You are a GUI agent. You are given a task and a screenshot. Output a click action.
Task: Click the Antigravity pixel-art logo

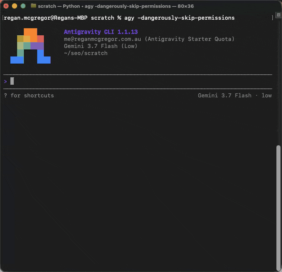[31, 46]
